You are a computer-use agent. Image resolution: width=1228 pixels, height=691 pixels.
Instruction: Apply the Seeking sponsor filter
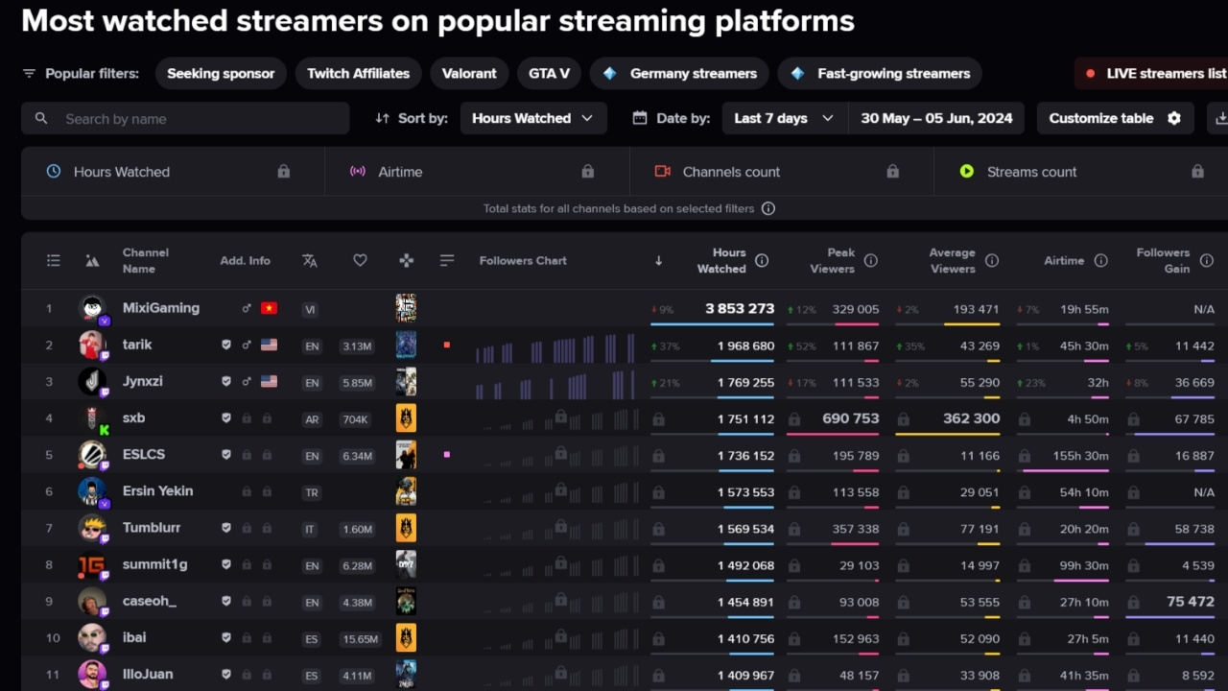pyautogui.click(x=221, y=73)
